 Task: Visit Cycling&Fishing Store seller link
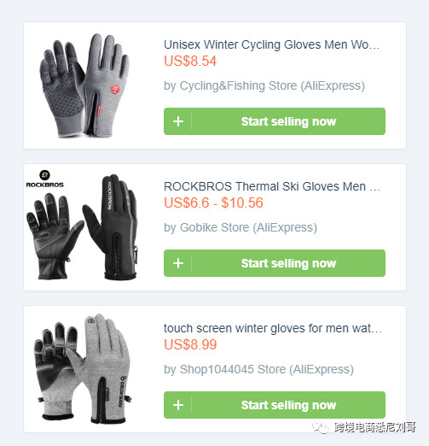[264, 85]
